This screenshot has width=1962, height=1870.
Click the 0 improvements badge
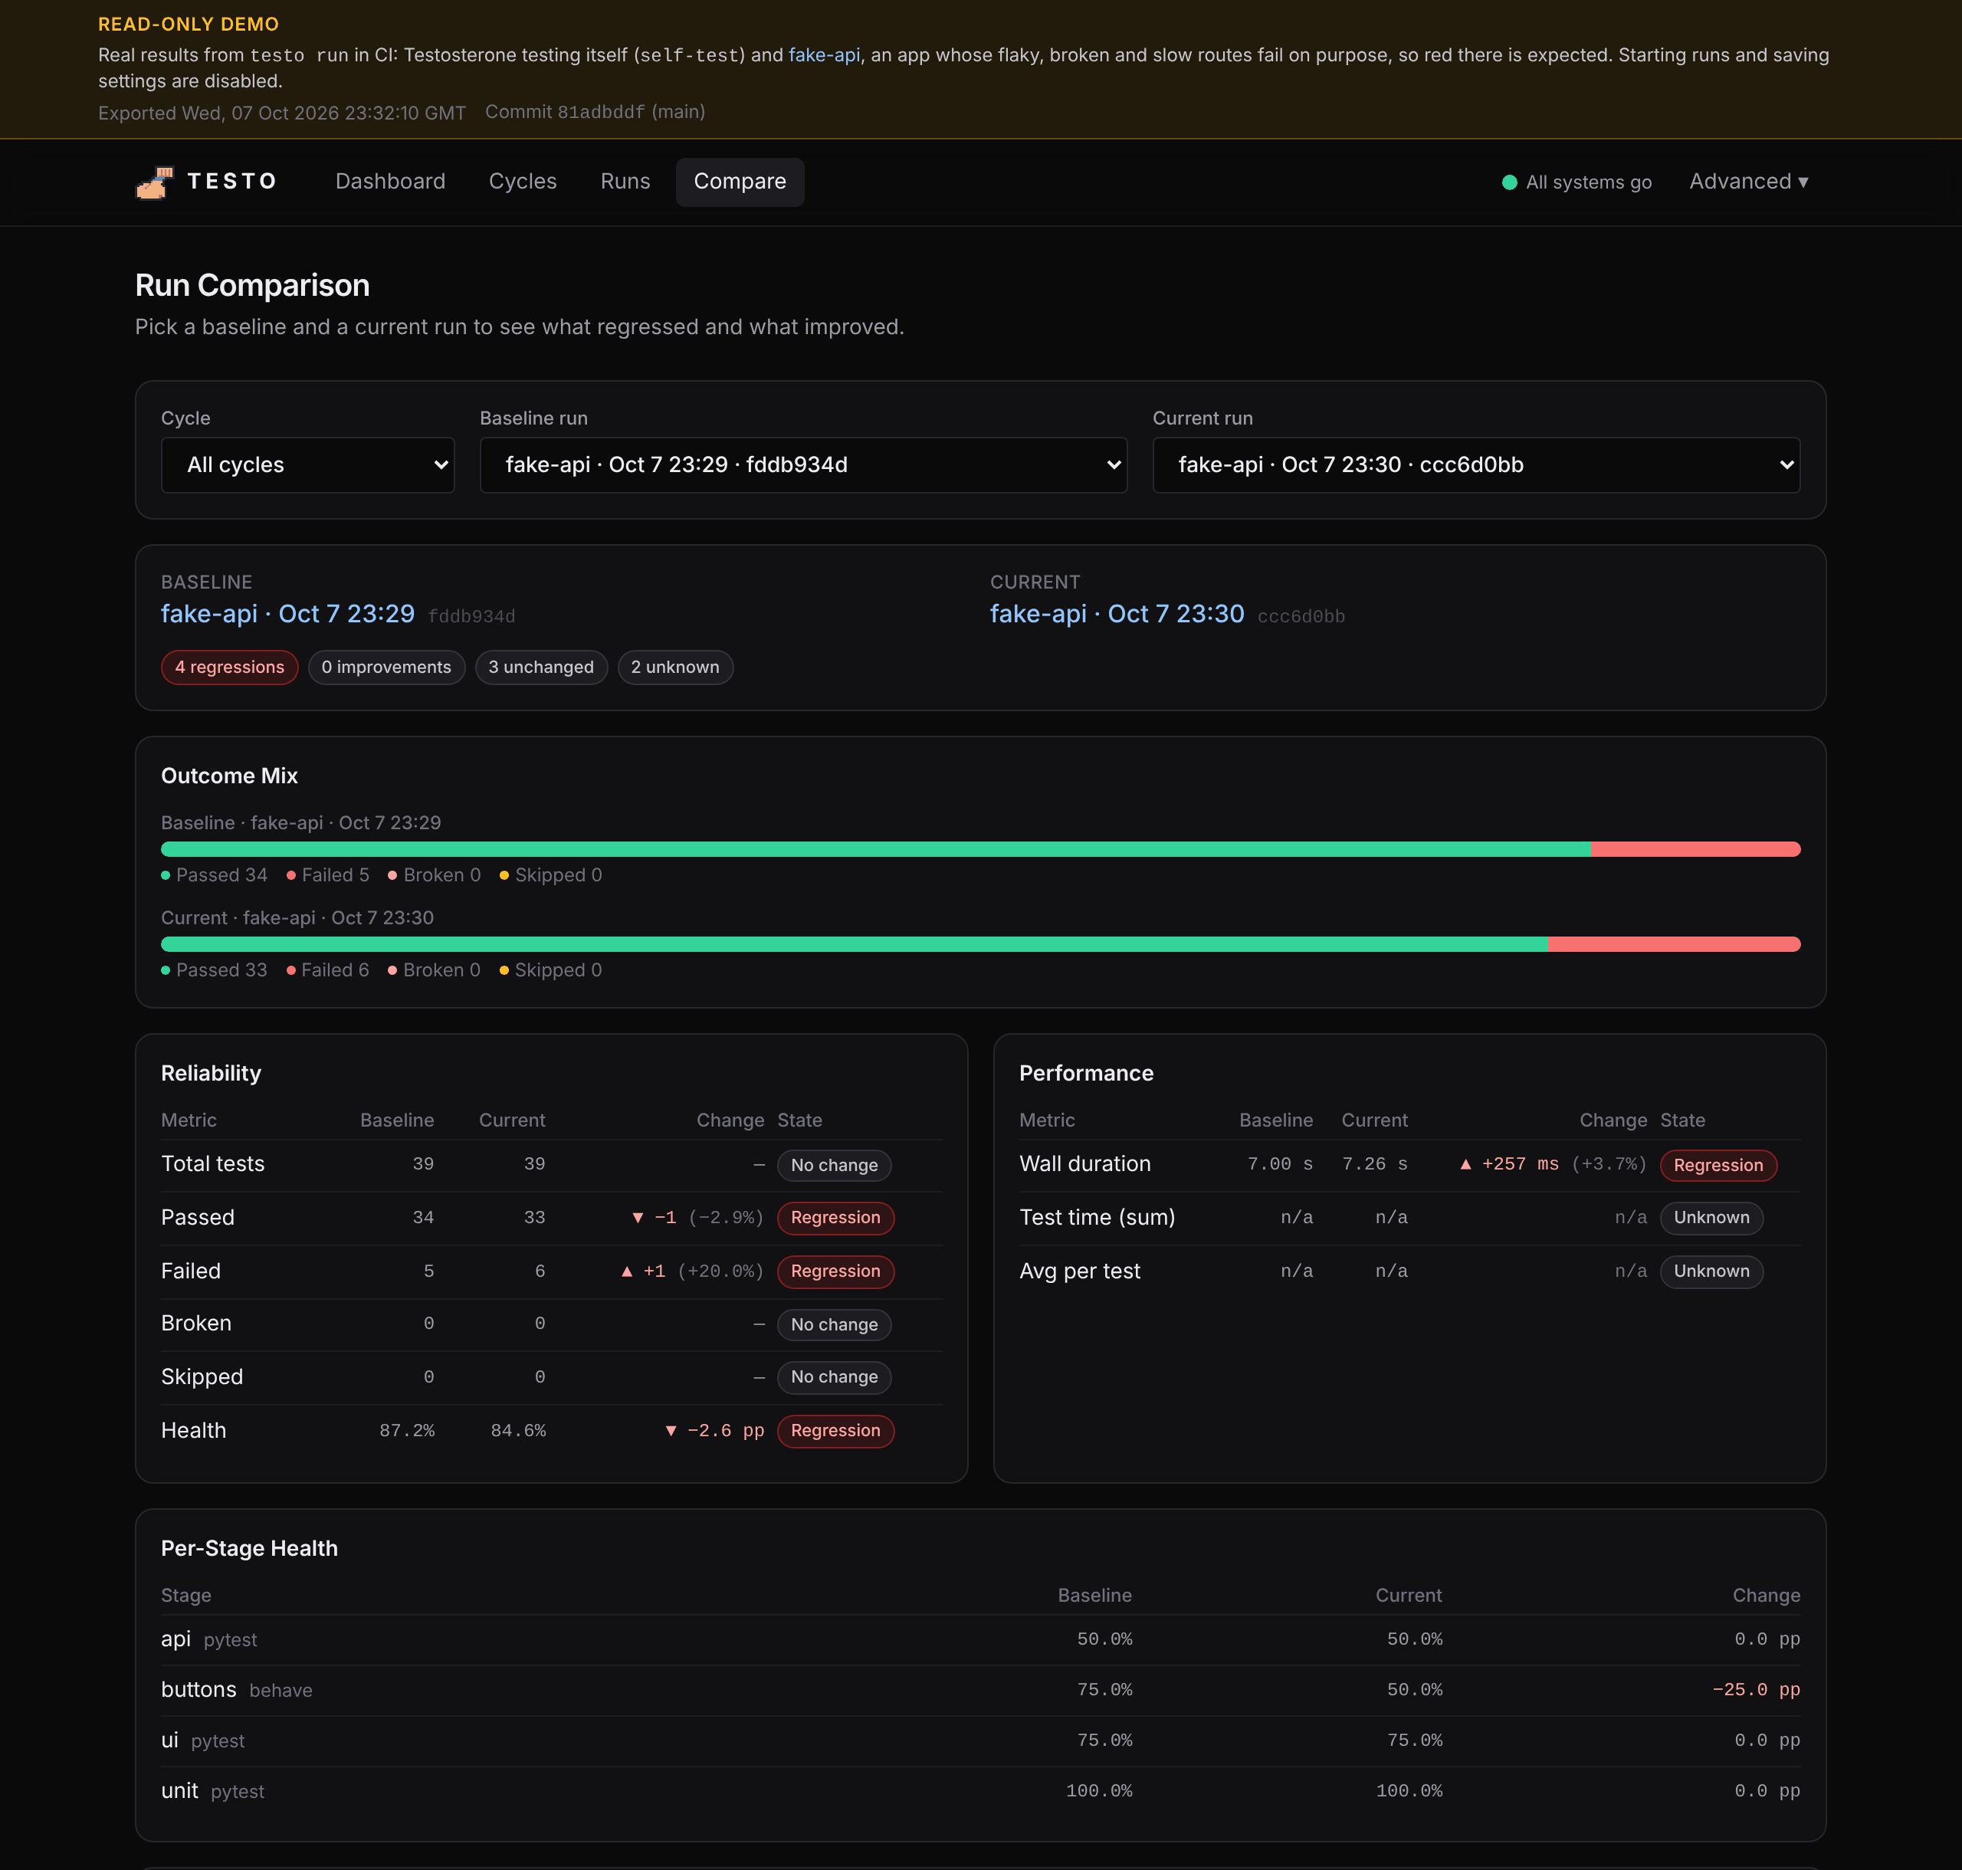point(386,667)
